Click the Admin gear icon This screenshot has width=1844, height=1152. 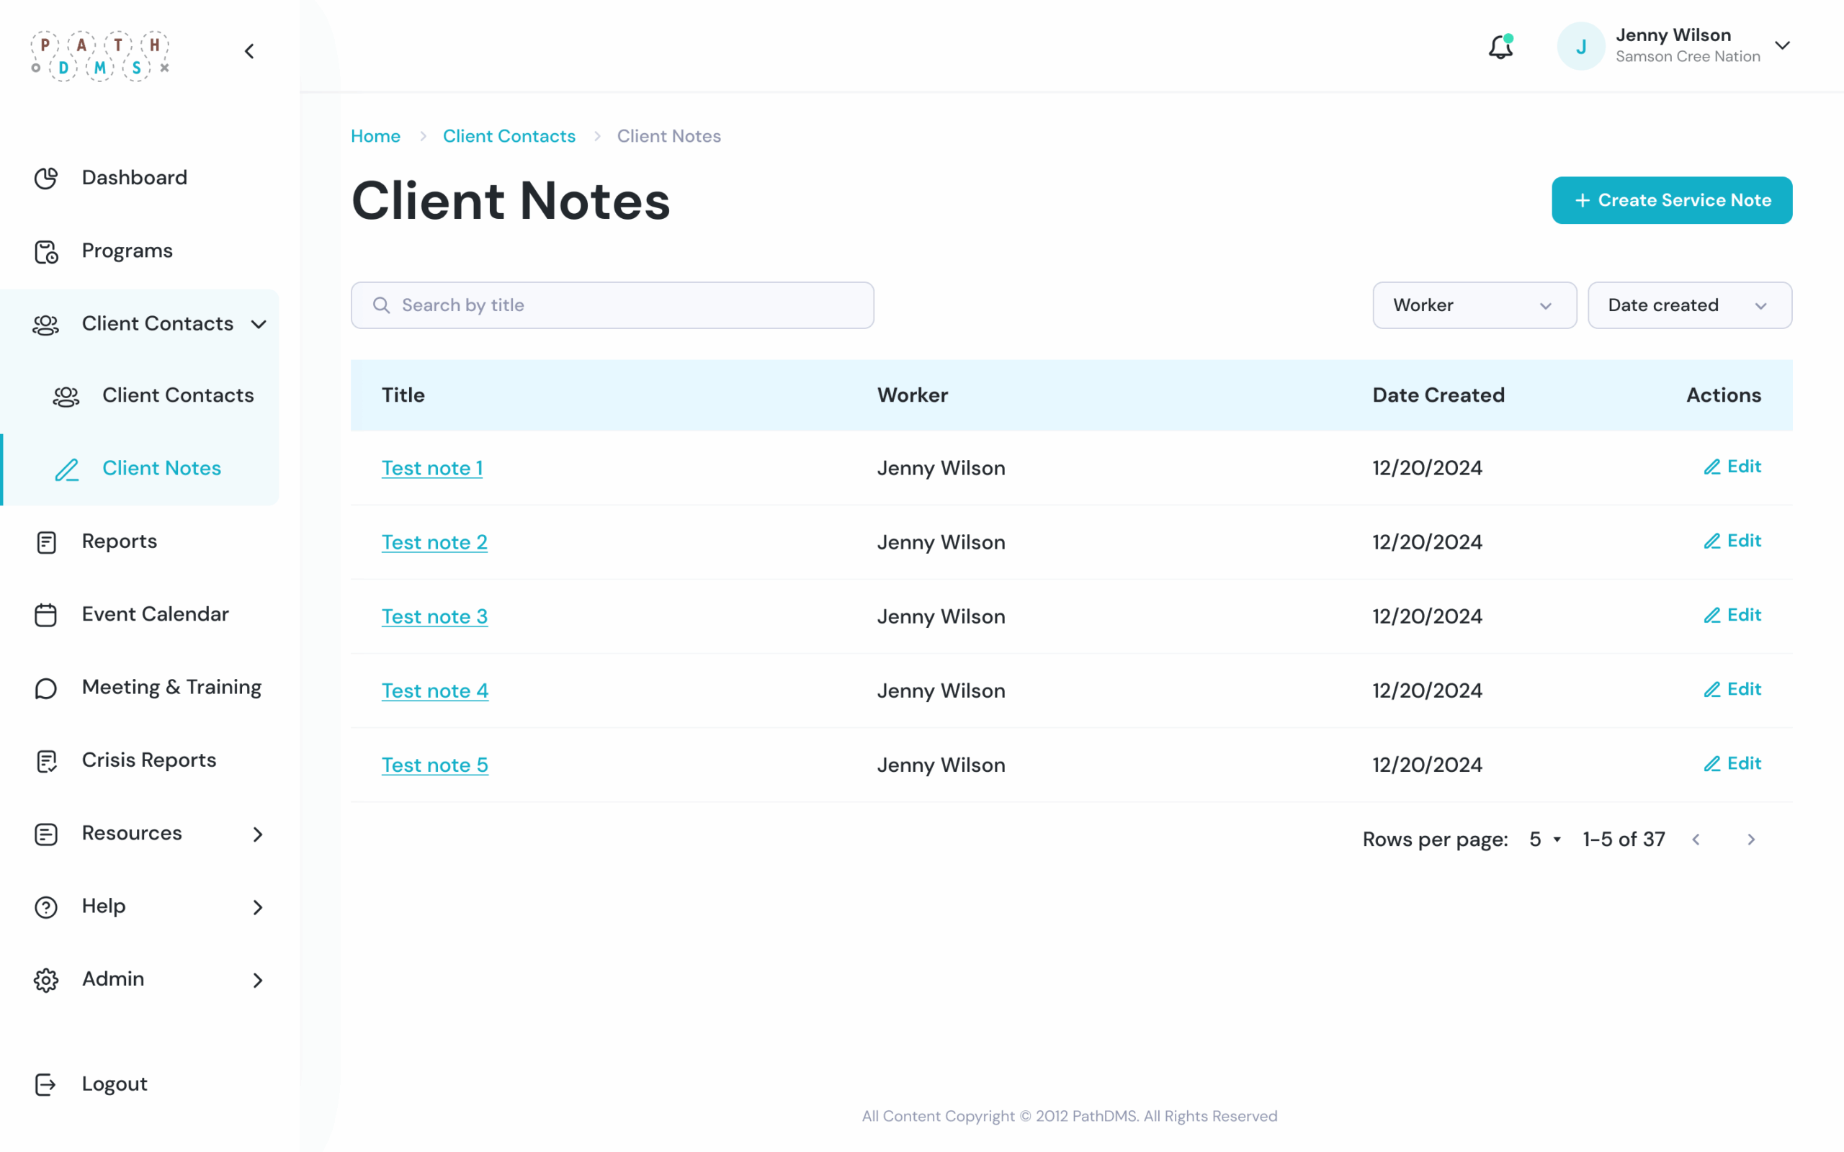(45, 980)
